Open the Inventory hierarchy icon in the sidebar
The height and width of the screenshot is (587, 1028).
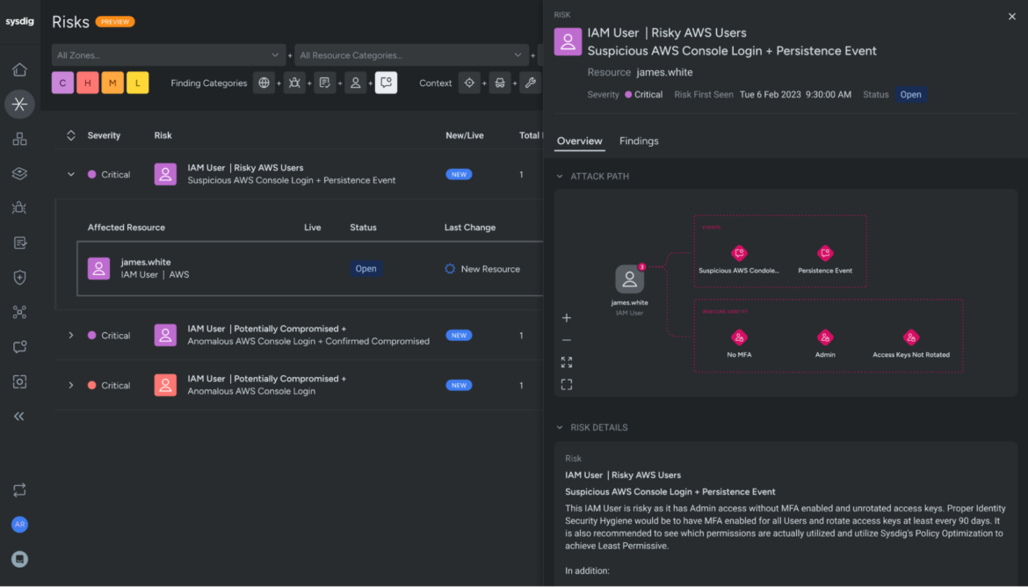click(19, 138)
